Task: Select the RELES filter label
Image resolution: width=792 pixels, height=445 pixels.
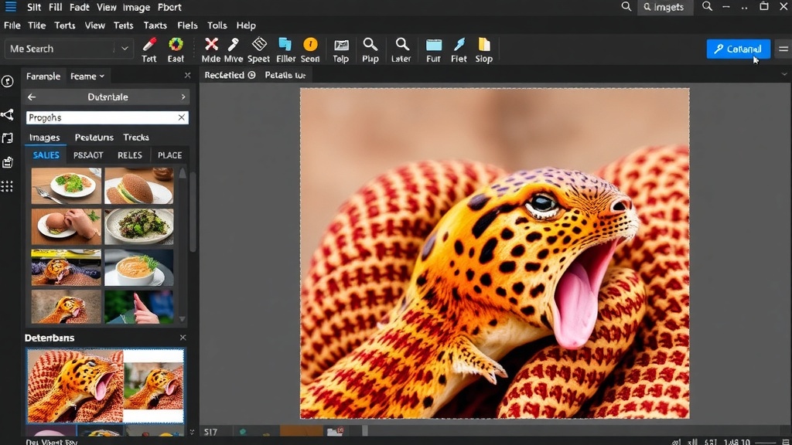Action: (x=130, y=155)
